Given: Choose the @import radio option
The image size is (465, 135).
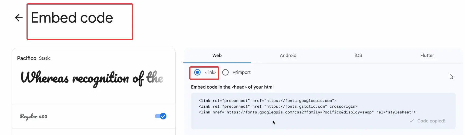Looking at the screenshot, I should [225, 72].
